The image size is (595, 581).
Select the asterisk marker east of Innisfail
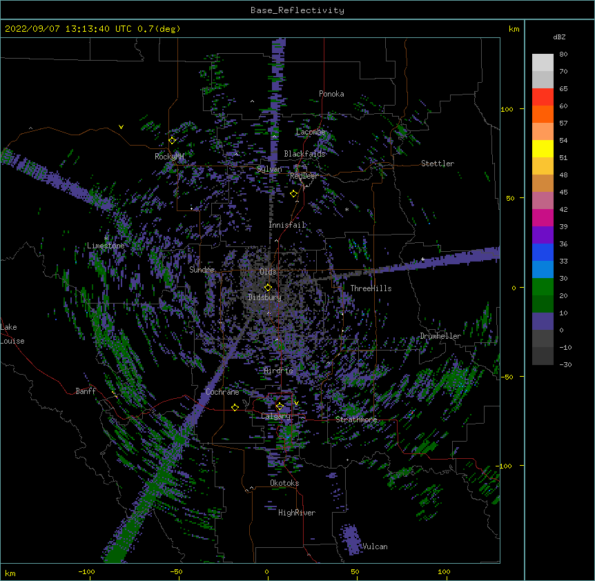347,209
